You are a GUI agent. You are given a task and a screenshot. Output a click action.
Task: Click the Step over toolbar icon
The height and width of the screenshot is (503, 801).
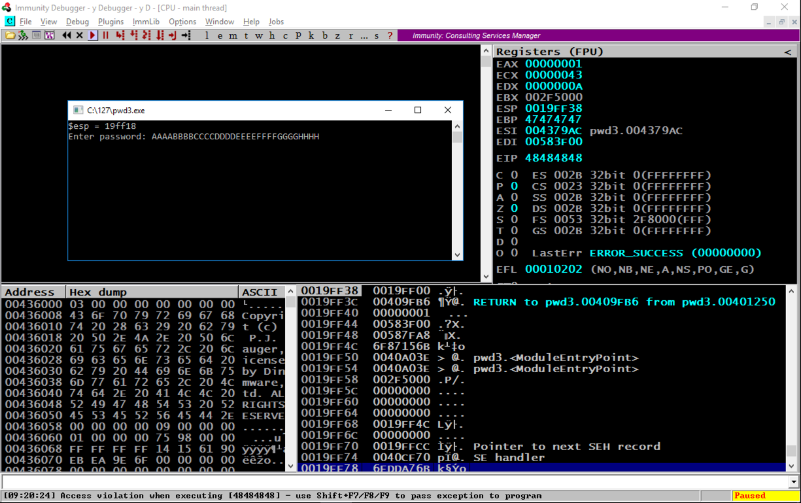pos(134,35)
